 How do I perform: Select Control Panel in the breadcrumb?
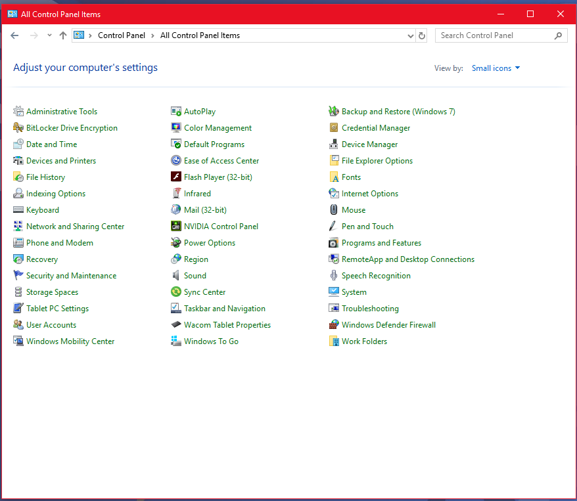pos(122,35)
